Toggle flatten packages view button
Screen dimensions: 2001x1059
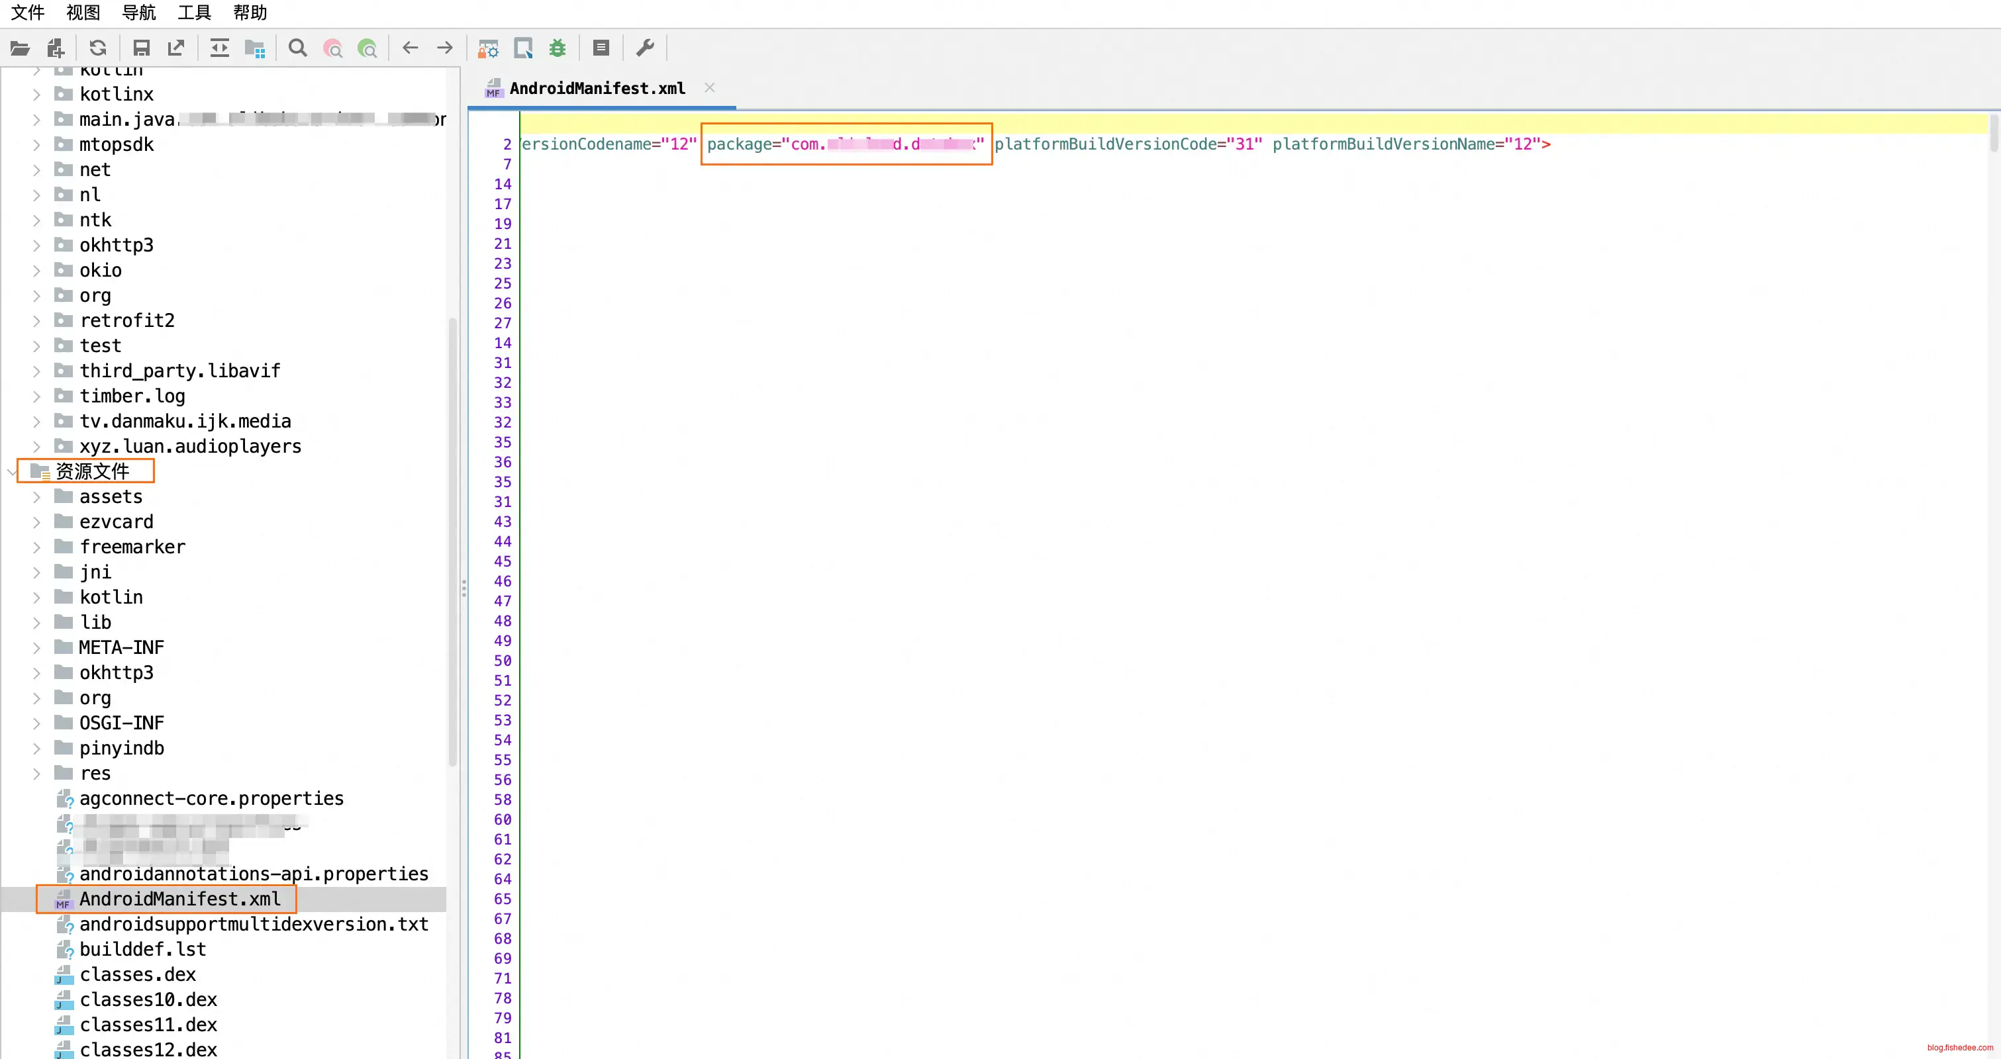pyautogui.click(x=255, y=48)
